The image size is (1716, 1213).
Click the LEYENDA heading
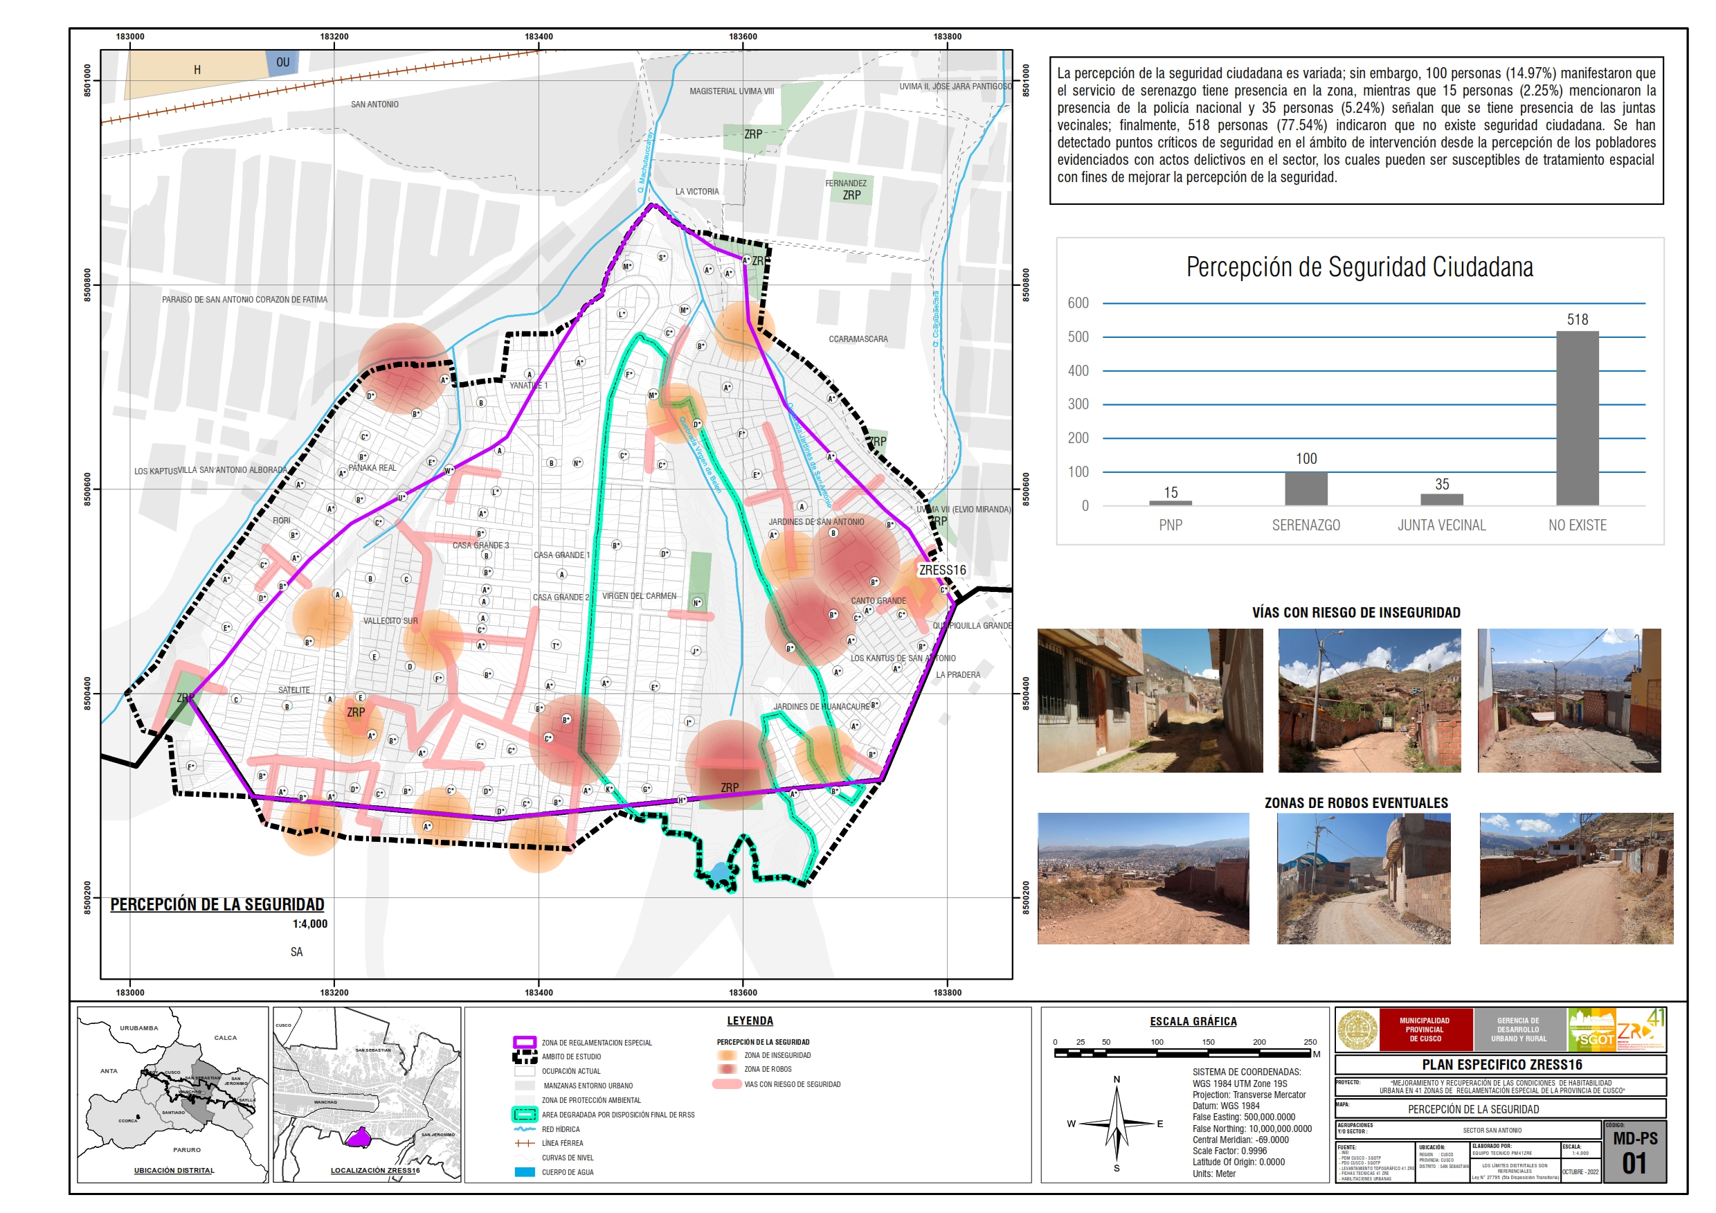point(750,1020)
